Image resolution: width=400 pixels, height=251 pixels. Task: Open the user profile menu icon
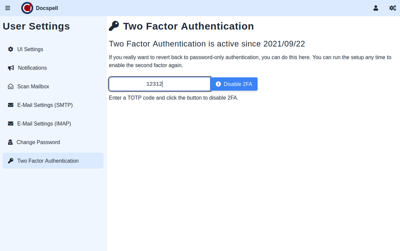click(x=376, y=8)
